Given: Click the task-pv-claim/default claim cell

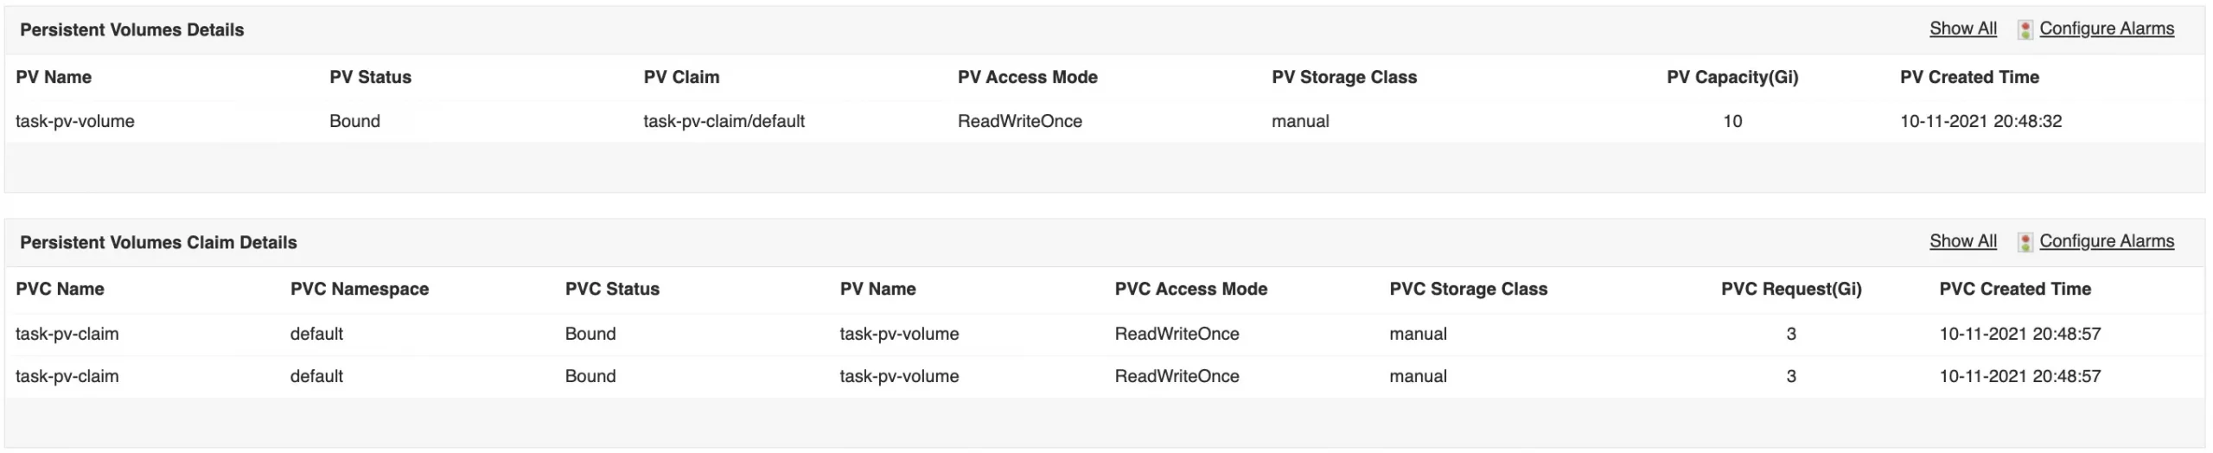Looking at the screenshot, I should click(724, 121).
